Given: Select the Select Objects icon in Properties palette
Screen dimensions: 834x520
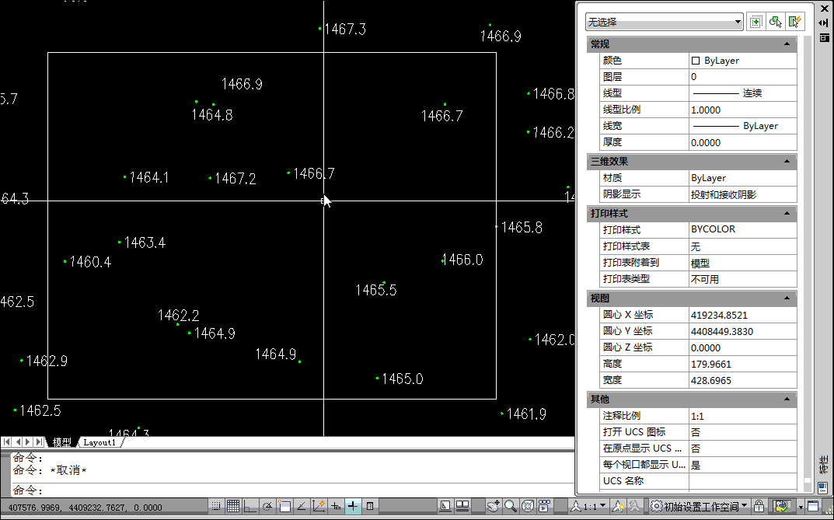Looking at the screenshot, I should pos(775,21).
